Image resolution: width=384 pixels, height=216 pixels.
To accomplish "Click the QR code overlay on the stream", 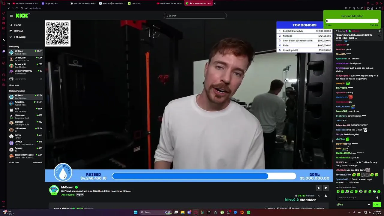I will [x=58, y=33].
